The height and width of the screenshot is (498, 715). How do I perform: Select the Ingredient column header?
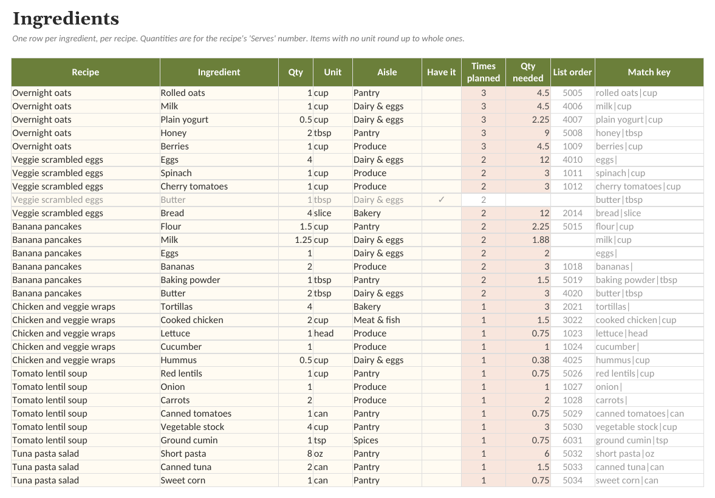tap(219, 72)
